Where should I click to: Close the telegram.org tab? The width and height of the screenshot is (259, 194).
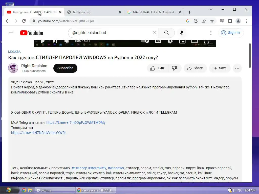[120, 12]
